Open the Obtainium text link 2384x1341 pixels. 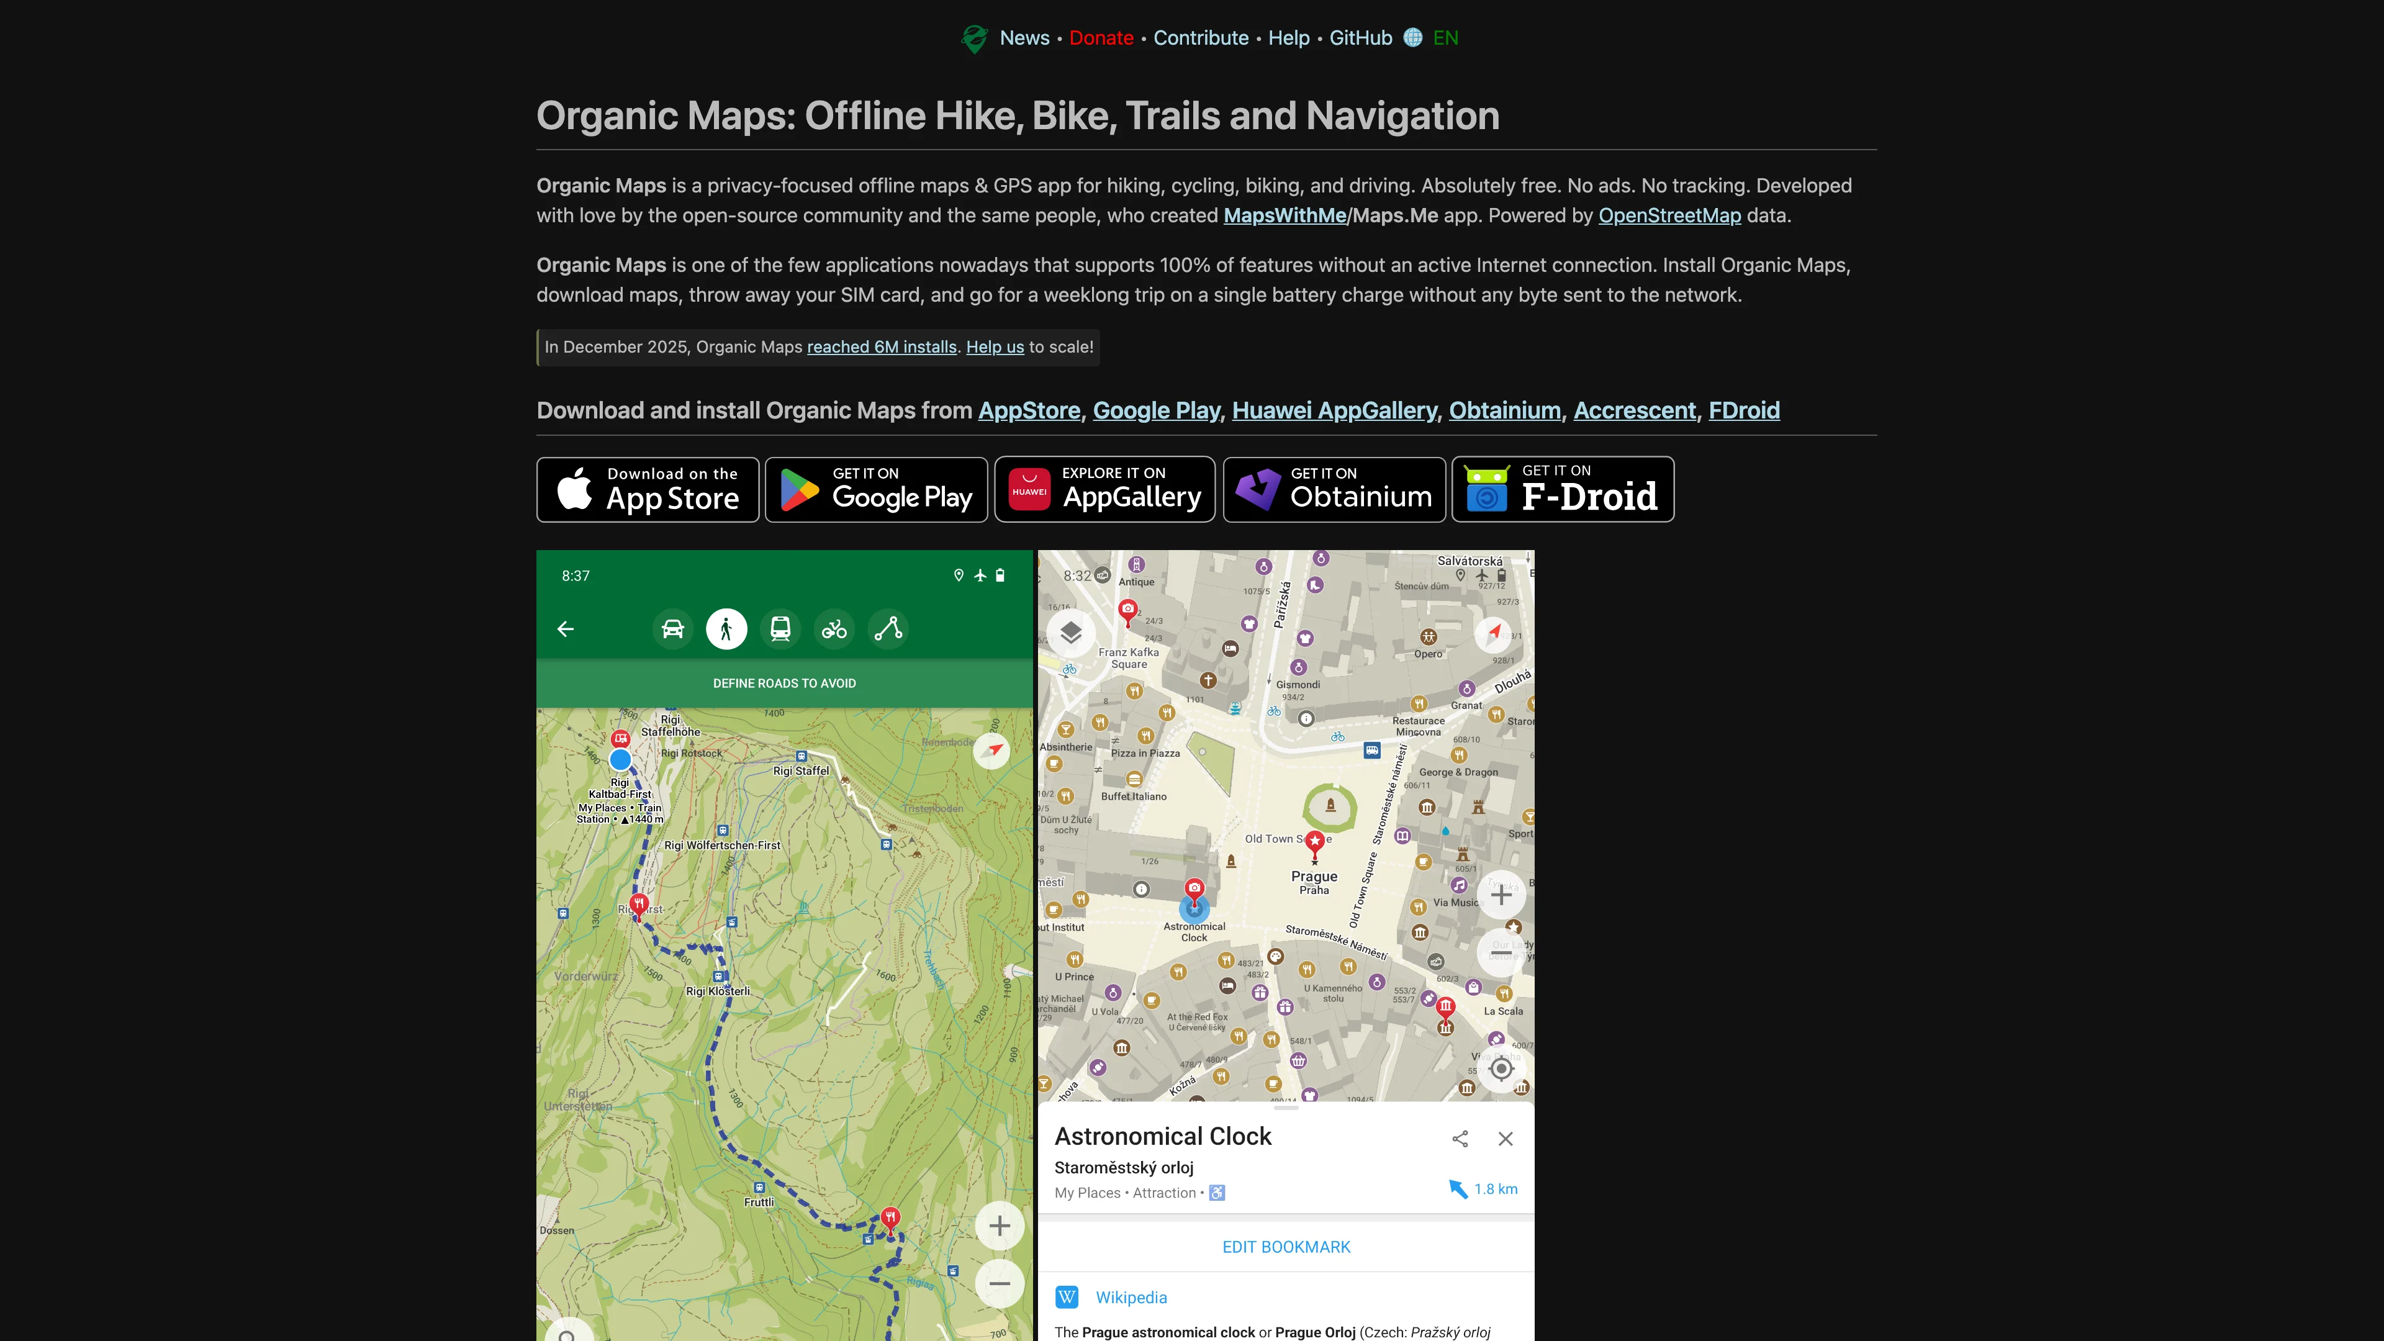pyautogui.click(x=1504, y=411)
